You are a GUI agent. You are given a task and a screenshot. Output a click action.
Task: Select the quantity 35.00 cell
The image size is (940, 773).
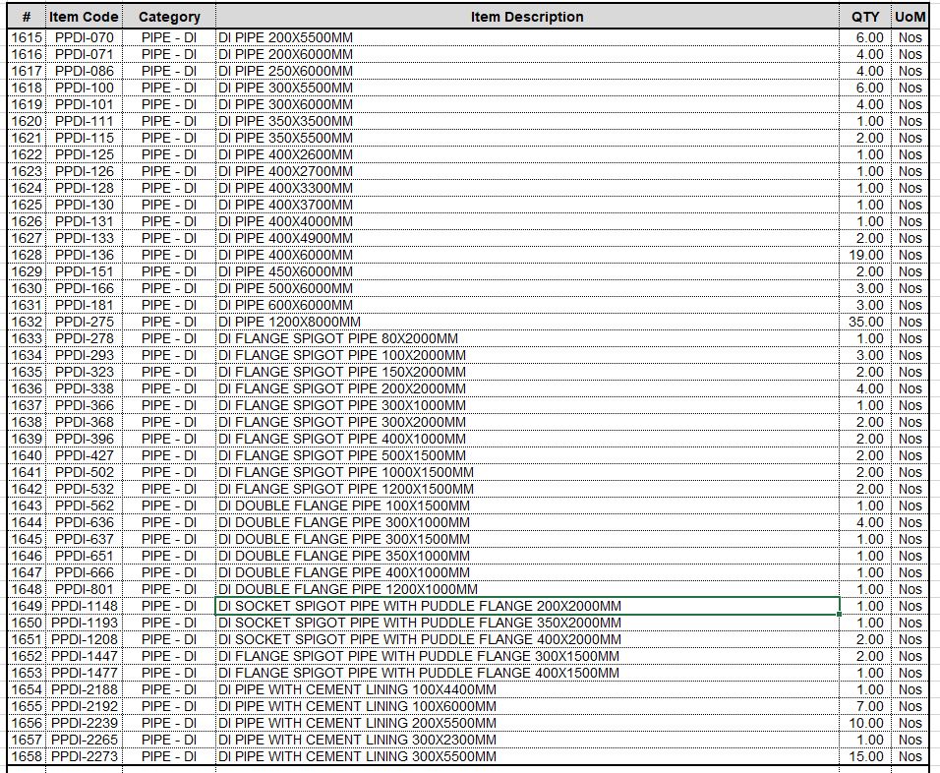[866, 322]
